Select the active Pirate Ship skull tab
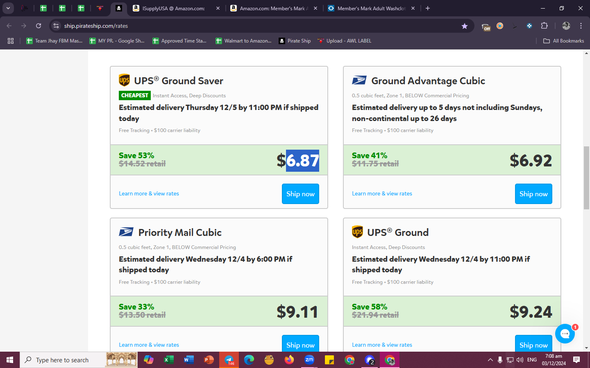This screenshot has height=368, width=590. (119, 8)
